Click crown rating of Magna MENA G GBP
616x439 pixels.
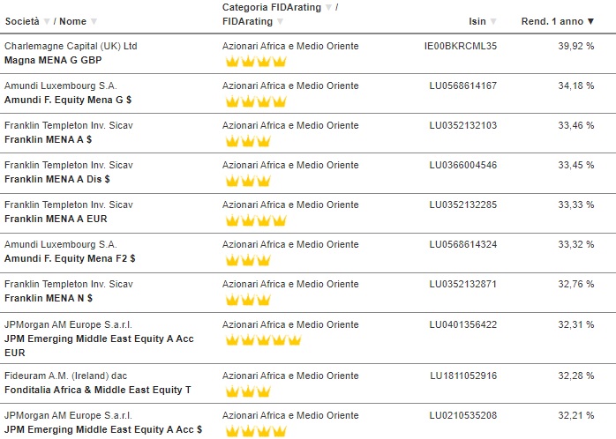pos(256,61)
